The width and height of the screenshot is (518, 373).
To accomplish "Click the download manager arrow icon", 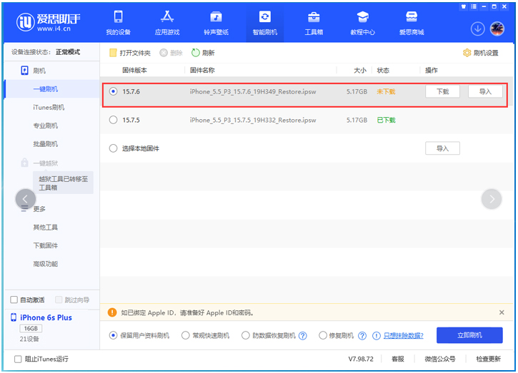I will click(477, 29).
